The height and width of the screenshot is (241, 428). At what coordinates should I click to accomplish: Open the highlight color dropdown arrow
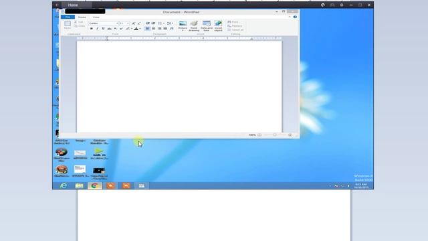point(132,29)
